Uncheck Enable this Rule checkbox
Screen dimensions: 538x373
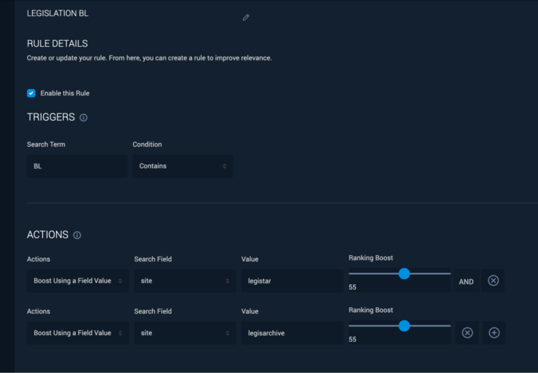32,93
